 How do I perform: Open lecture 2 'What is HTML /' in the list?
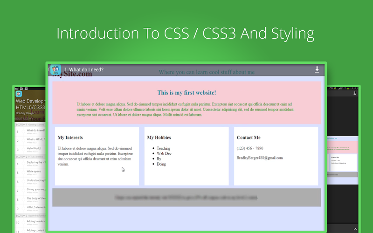(30, 141)
